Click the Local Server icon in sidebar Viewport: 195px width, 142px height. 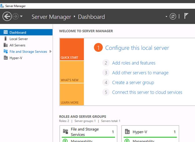point(6,39)
